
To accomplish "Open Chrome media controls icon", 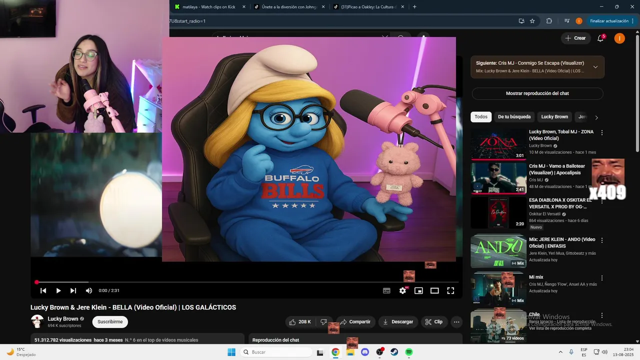I will coord(567,21).
